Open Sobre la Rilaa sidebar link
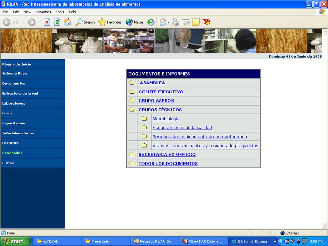The height and width of the screenshot is (246, 328). tap(14, 73)
